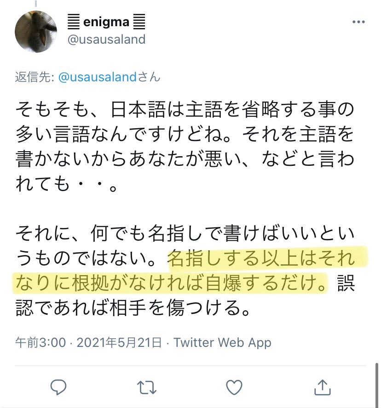This screenshot has width=381, height=408.
Task: Click the blue @usausaland reply-to link
Action: pyautogui.click(x=98, y=77)
